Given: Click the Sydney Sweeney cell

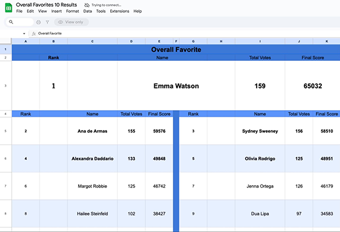Looking at the screenshot, I should [260, 131].
